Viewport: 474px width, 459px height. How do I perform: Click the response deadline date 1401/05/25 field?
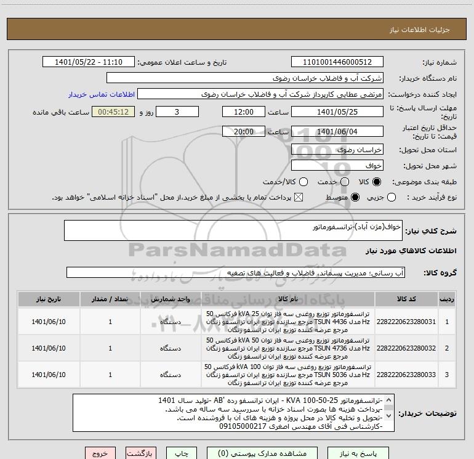pos(337,112)
